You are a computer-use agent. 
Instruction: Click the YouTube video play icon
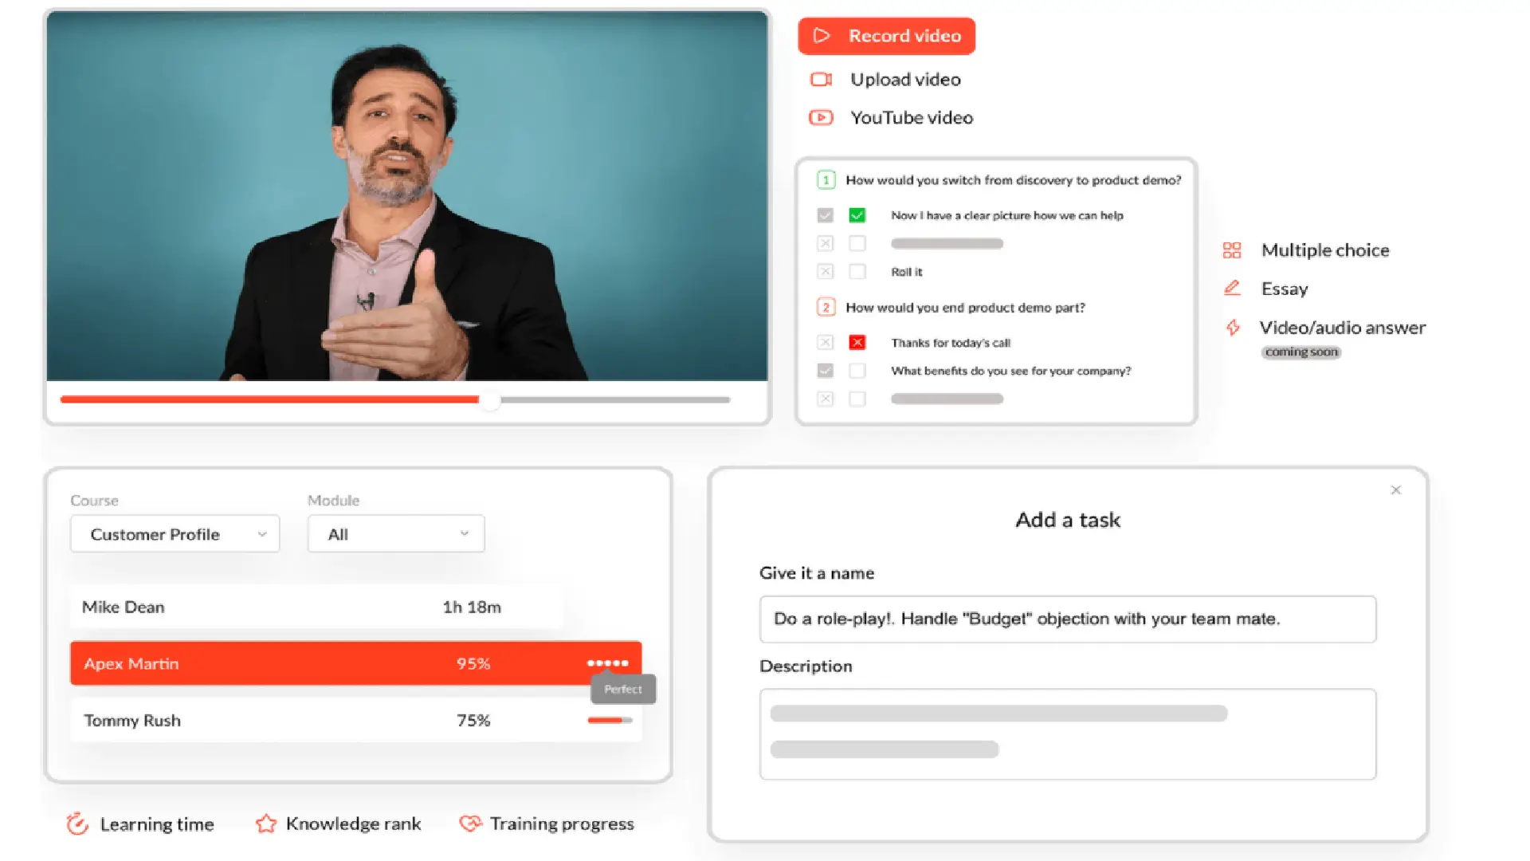[821, 118]
